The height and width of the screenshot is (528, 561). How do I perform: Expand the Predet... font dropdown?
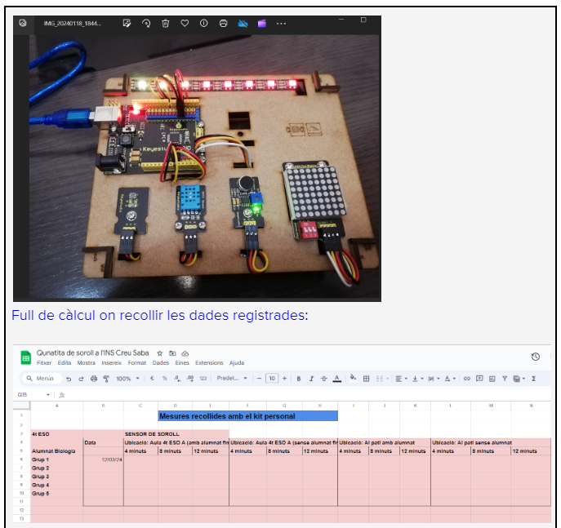tap(229, 379)
